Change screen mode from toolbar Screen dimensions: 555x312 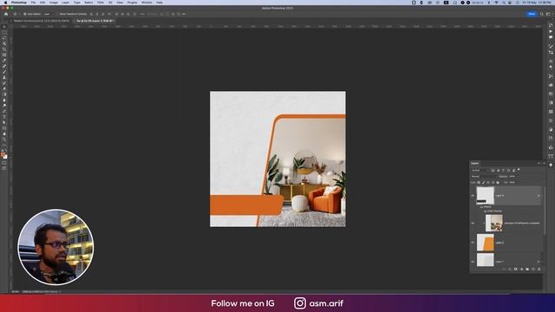coord(4,169)
